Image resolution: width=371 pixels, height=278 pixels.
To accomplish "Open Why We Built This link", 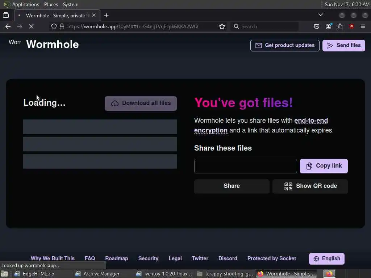I will (53, 258).
